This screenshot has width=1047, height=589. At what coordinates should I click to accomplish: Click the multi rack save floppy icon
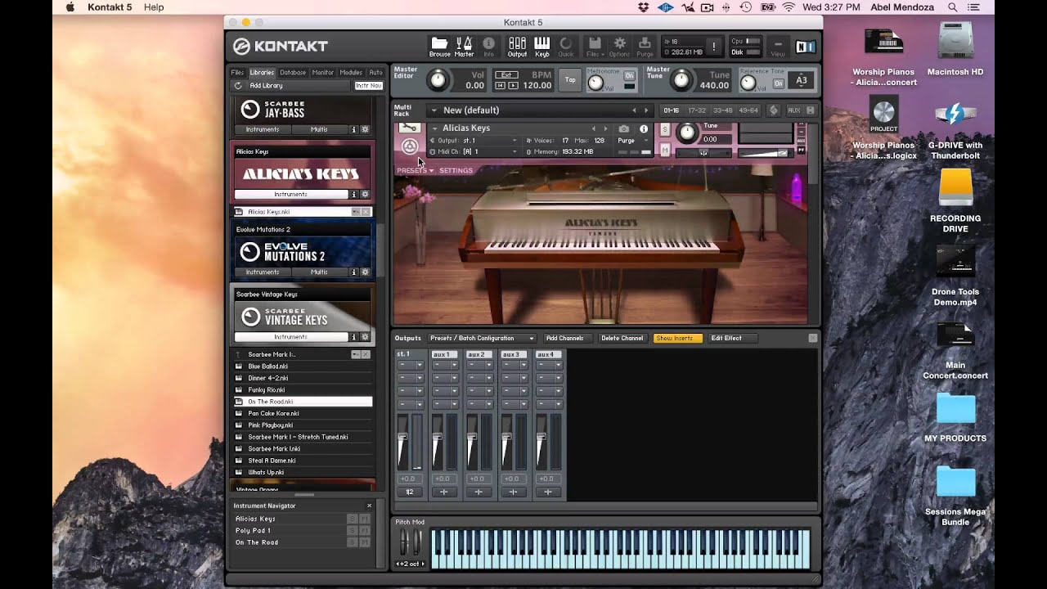811,110
